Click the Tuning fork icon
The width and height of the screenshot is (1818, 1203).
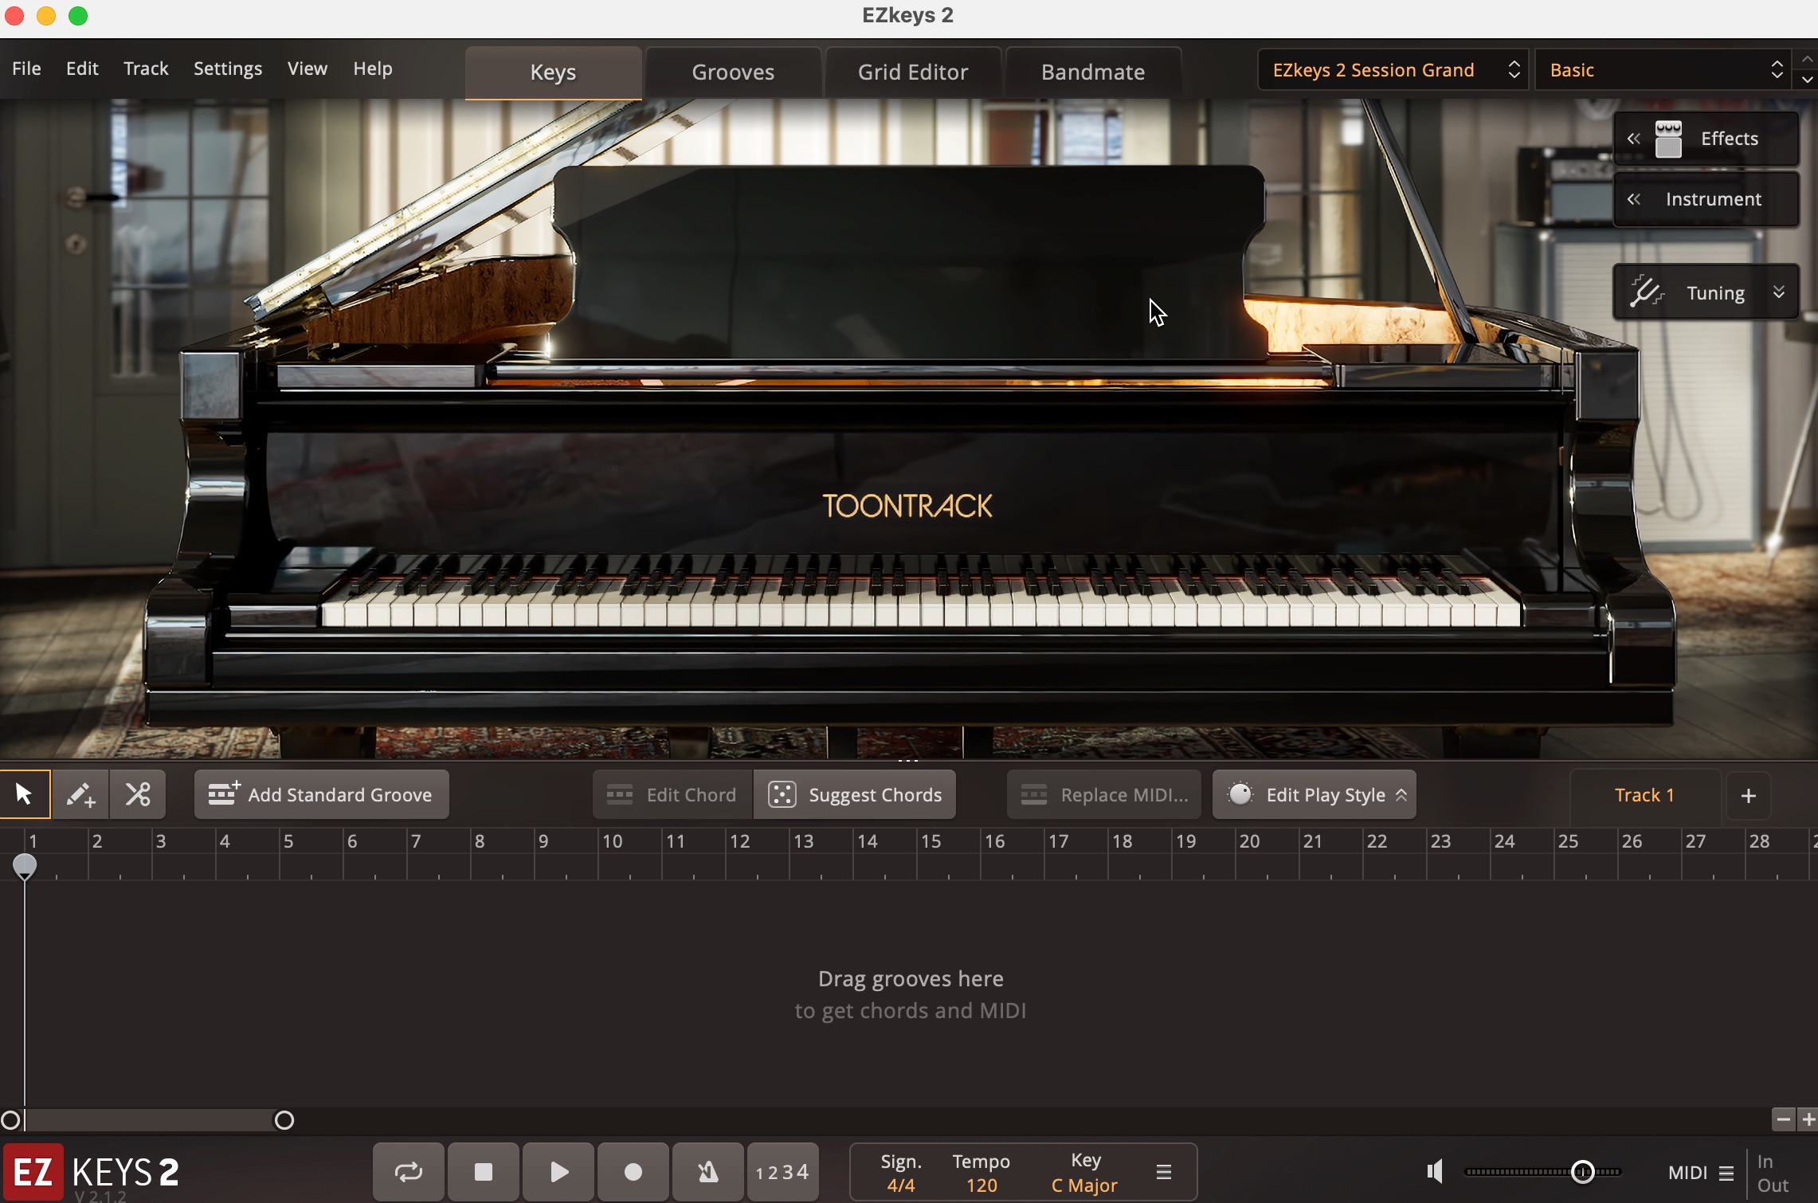1646,292
